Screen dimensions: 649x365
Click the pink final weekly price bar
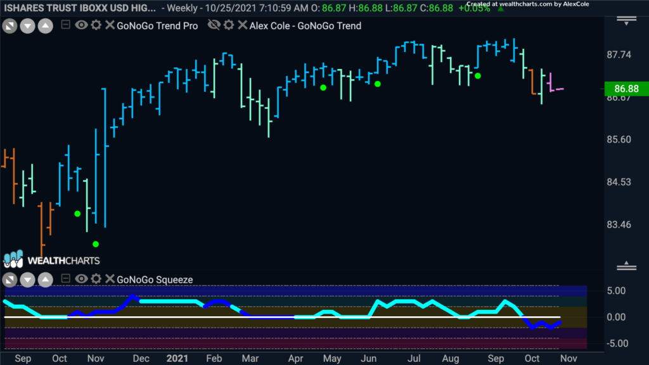pos(559,89)
